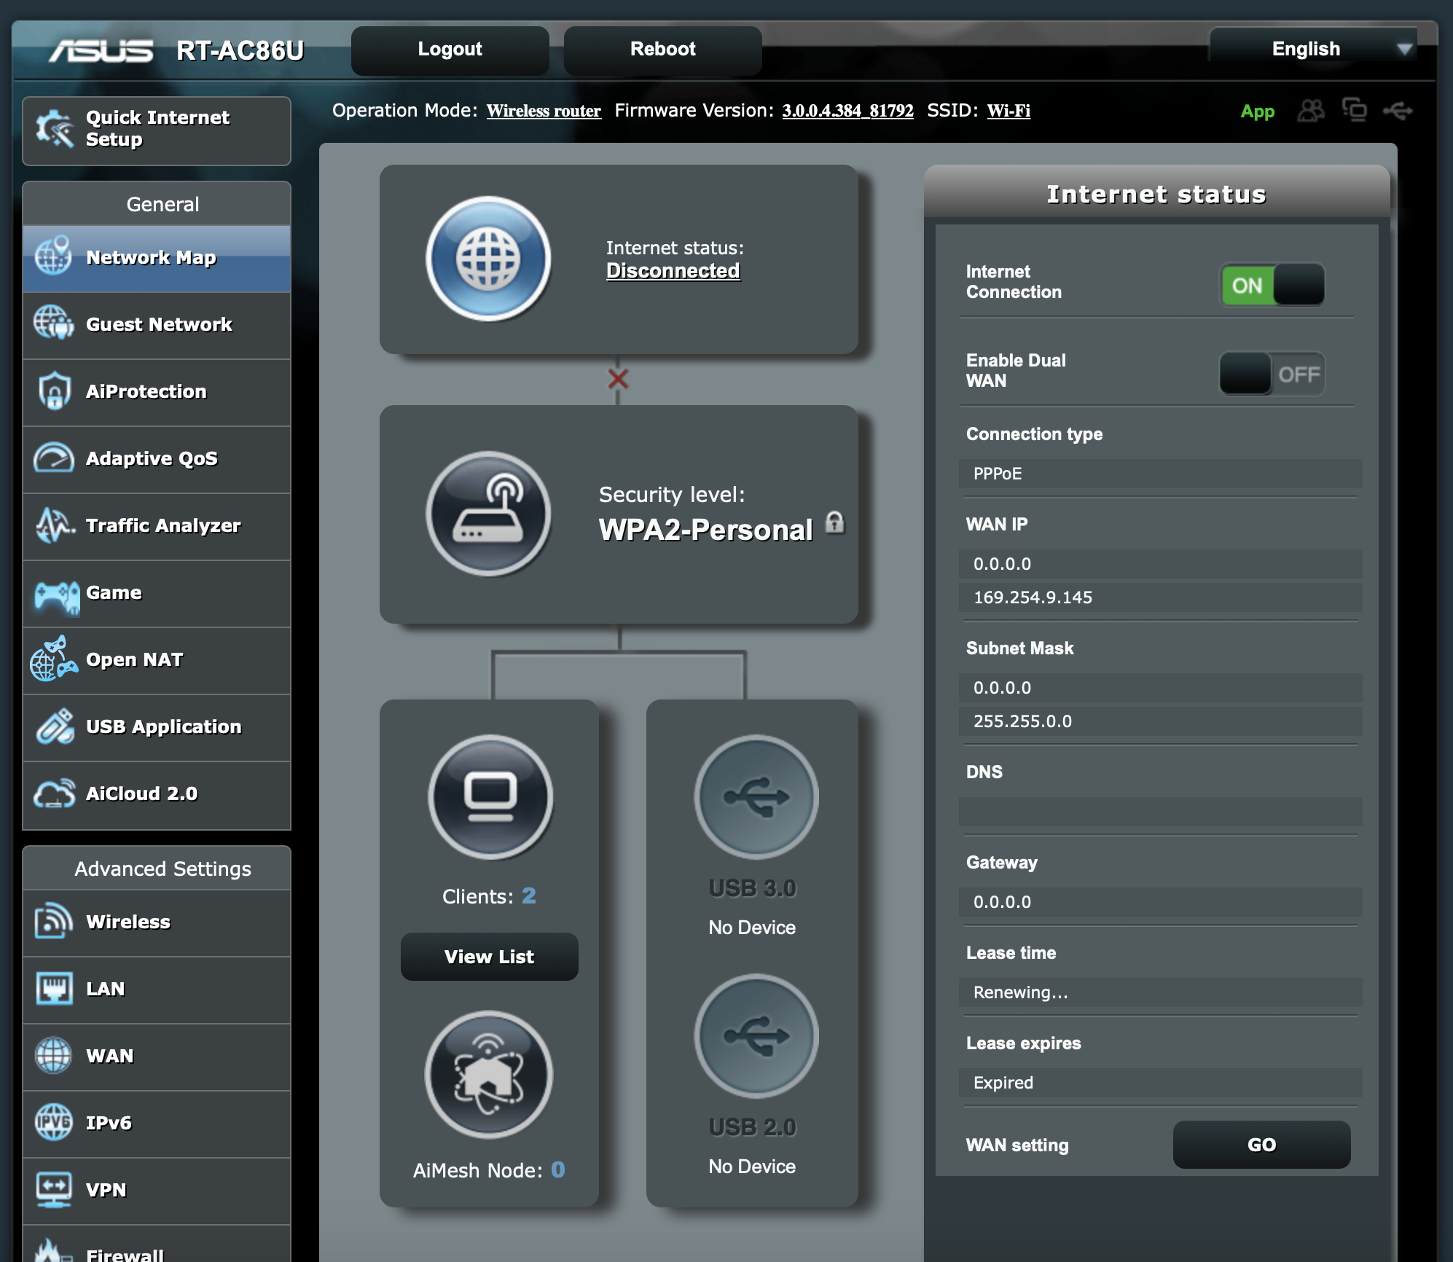Viewport: 1453px width, 1262px height.
Task: Go to Adaptive QoS menu item
Action: pyautogui.click(x=157, y=459)
